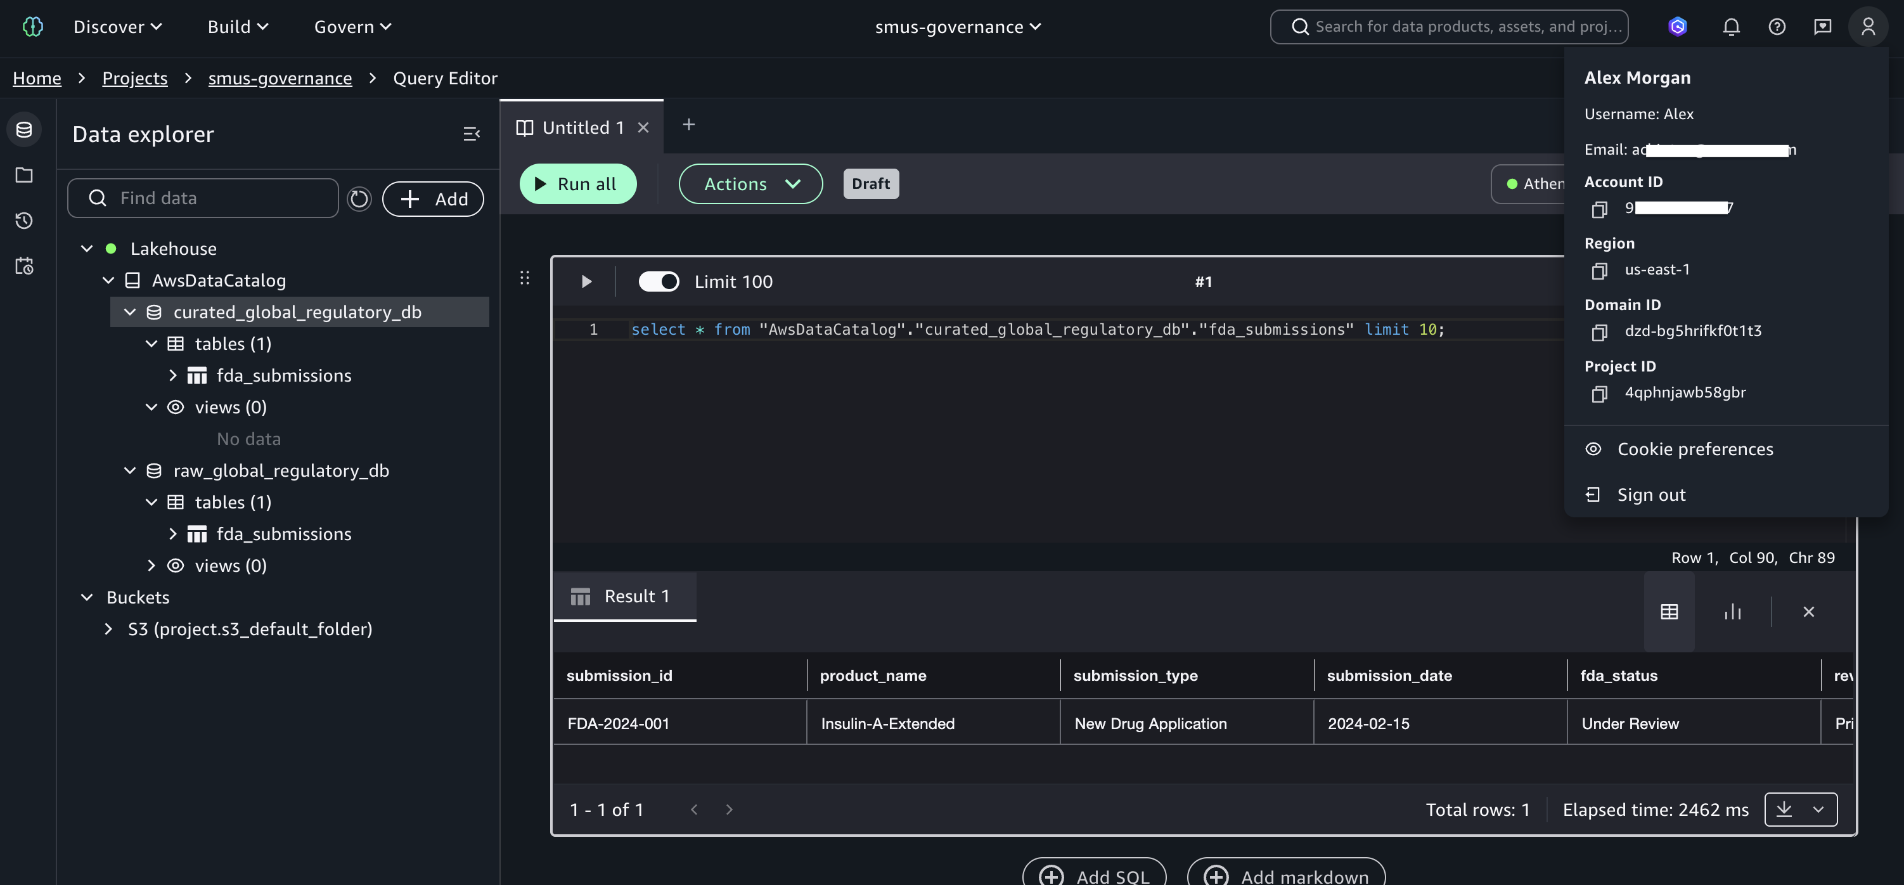Image resolution: width=1904 pixels, height=885 pixels.
Task: Click the Add data button
Action: click(433, 199)
